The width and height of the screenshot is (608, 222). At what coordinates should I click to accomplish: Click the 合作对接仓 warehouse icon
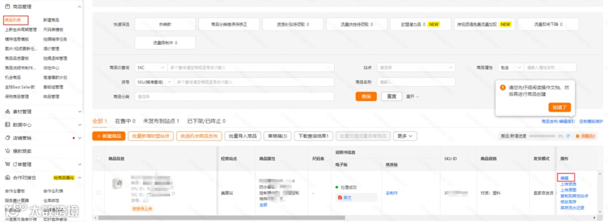[7, 178]
